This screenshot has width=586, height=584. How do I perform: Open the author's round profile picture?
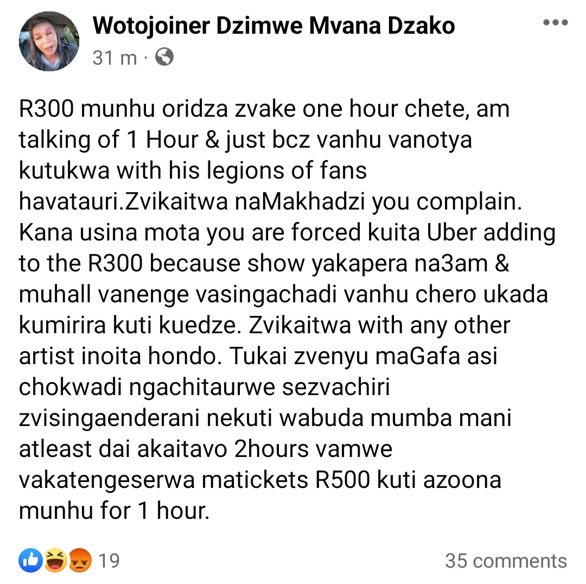(49, 41)
